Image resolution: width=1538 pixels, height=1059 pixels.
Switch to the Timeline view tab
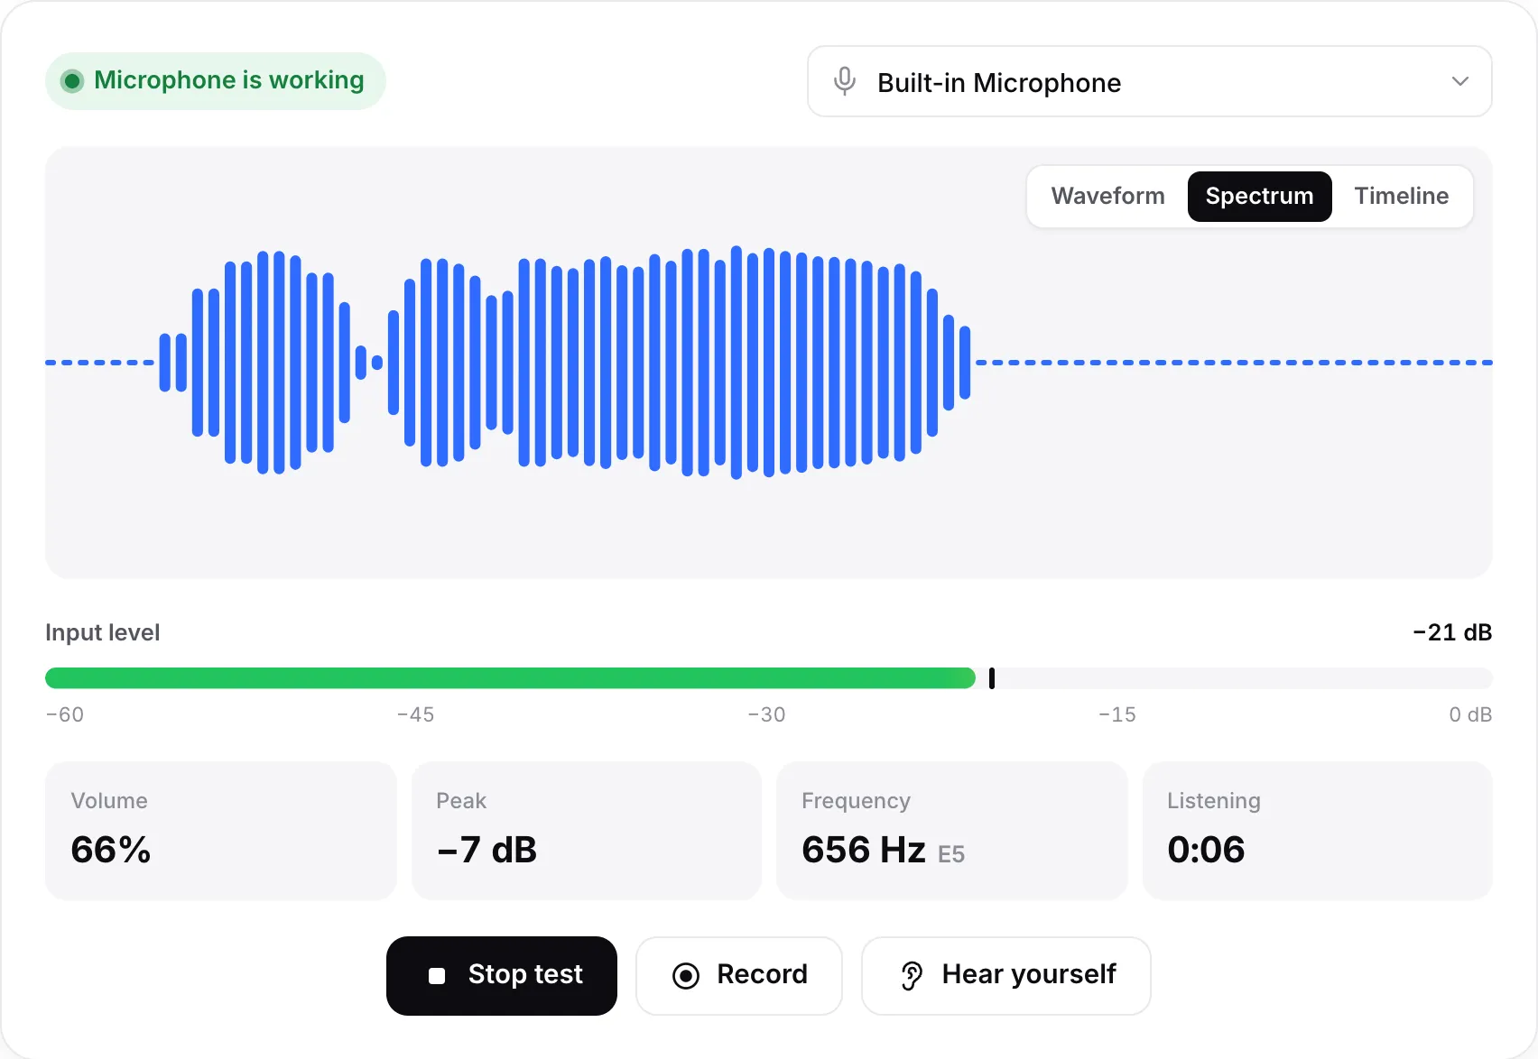[1401, 197]
